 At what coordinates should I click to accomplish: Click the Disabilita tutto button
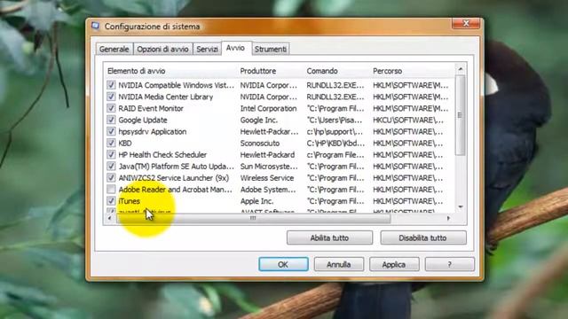(423, 237)
